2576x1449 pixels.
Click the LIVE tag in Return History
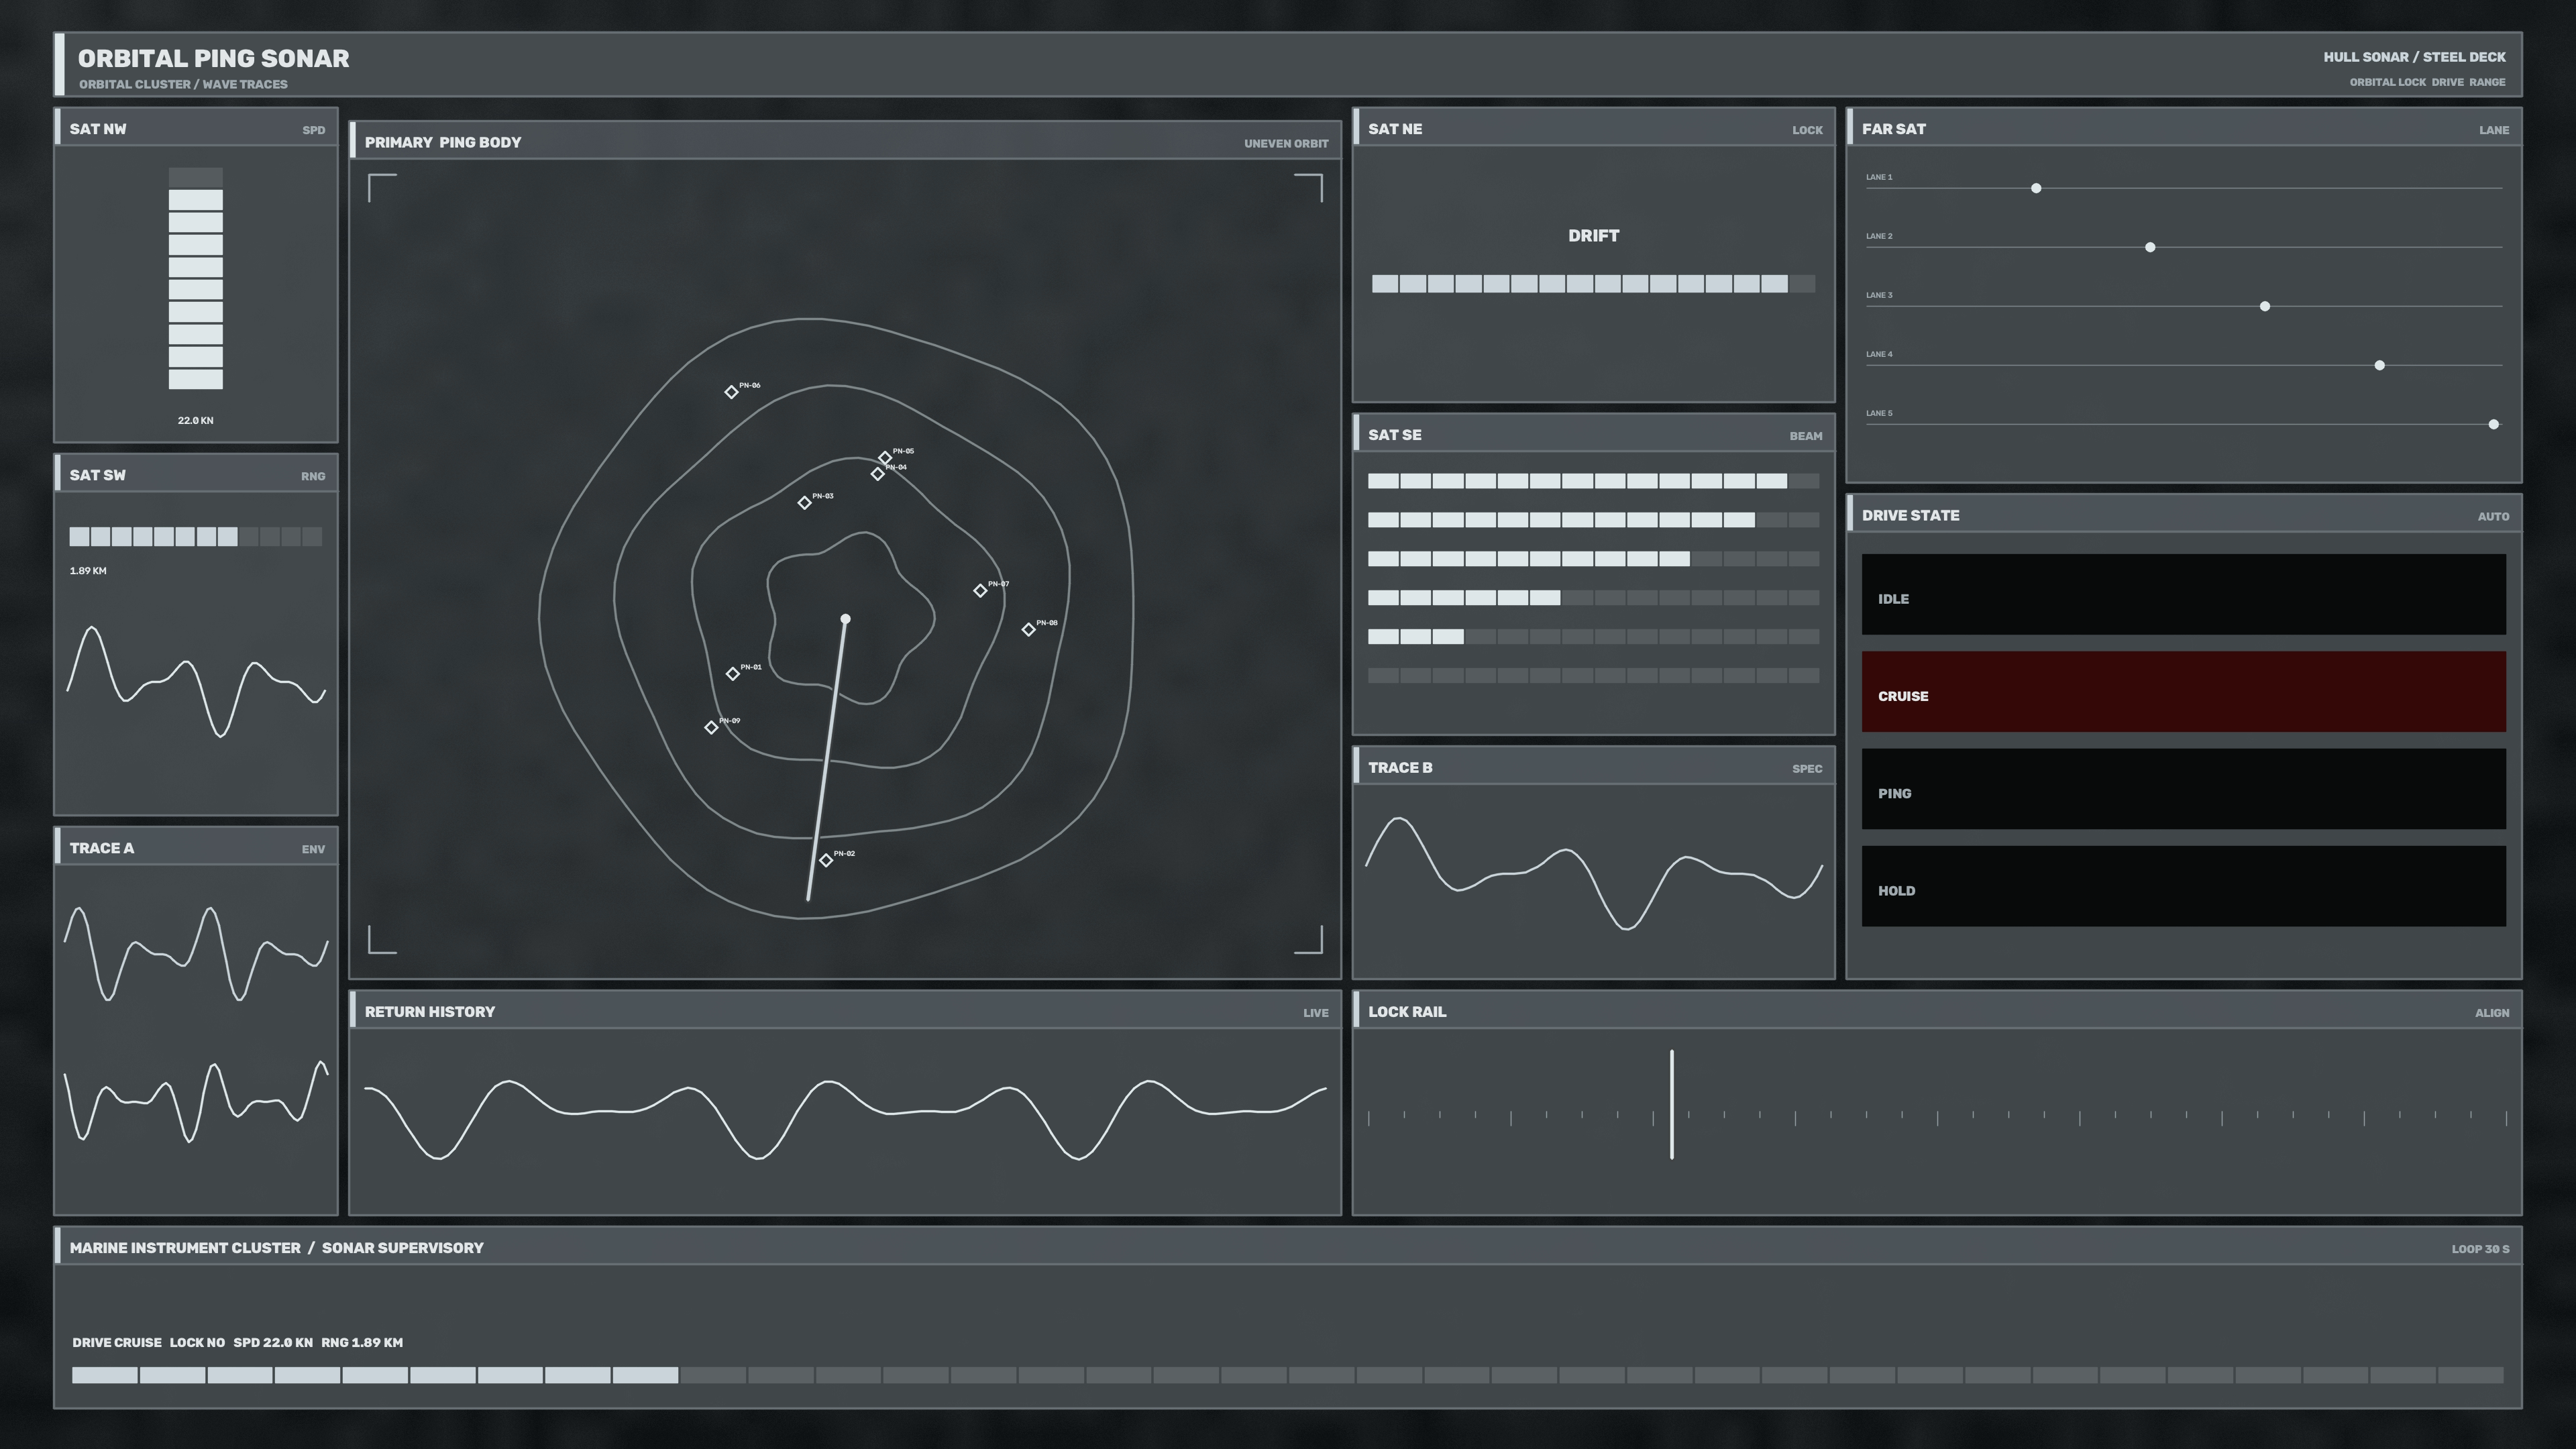1316,1013
